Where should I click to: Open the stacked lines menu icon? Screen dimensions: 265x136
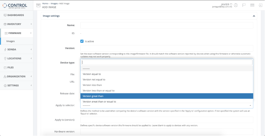pos(252,5)
